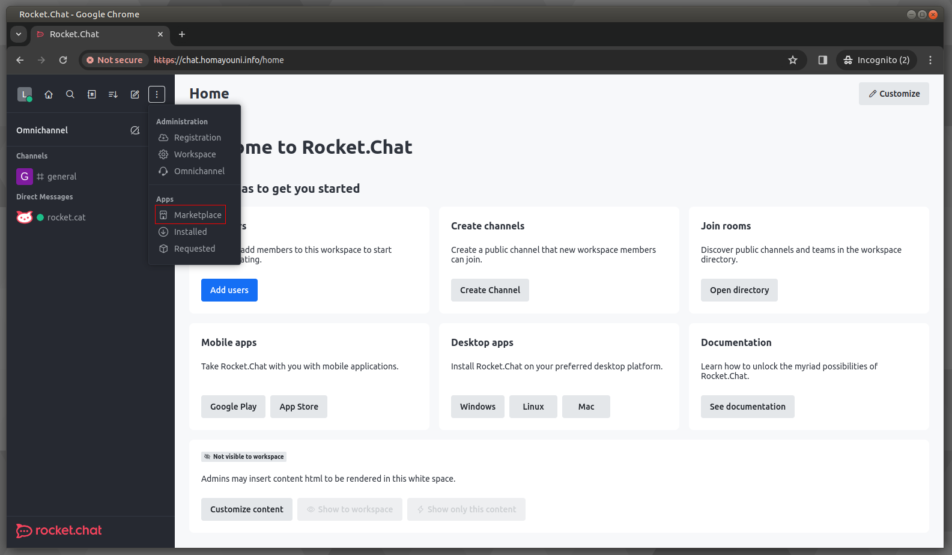Click the Omnichannel headset icon in menu

click(163, 171)
